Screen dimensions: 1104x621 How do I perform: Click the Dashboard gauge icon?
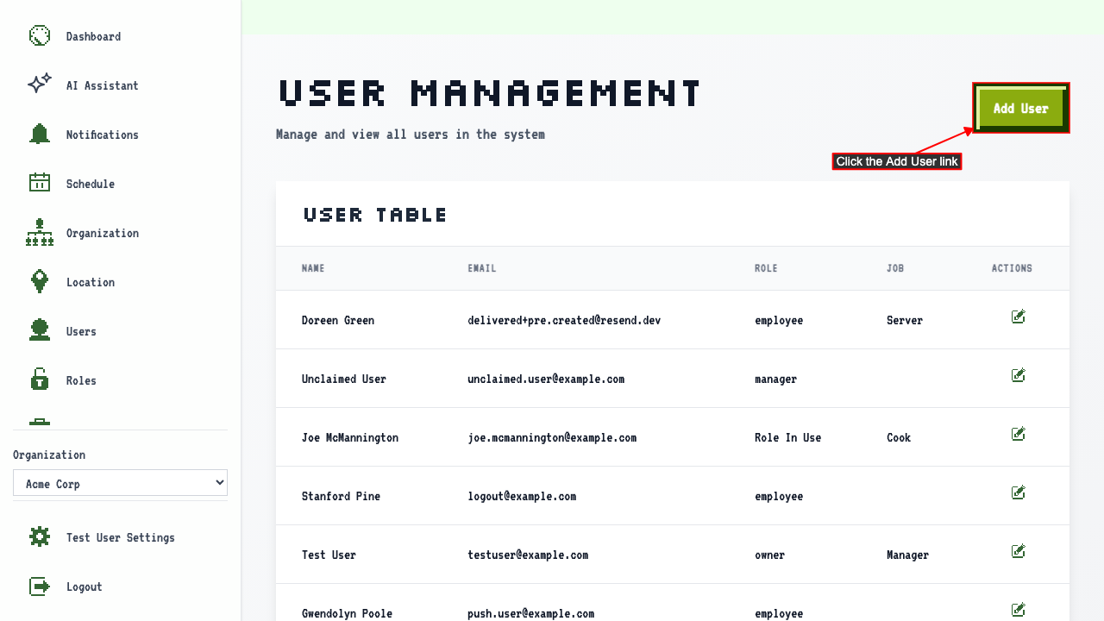(40, 36)
